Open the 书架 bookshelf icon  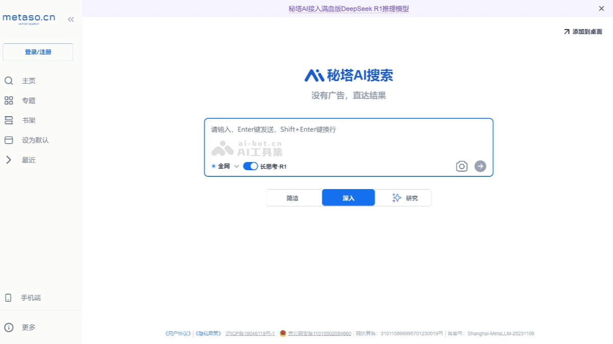click(x=8, y=120)
